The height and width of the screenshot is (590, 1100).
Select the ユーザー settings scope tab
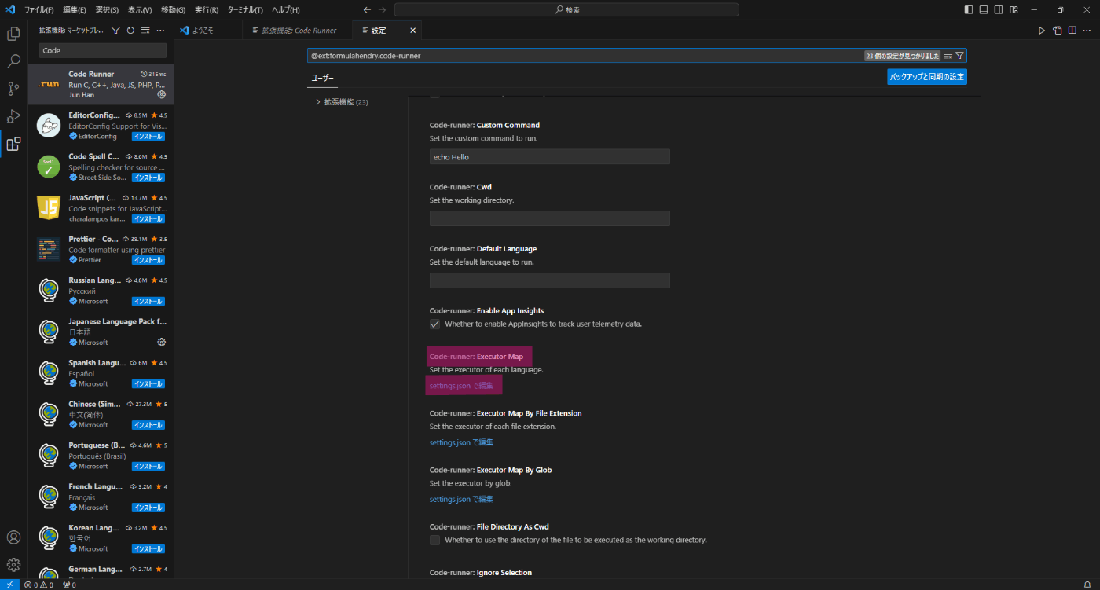point(322,79)
